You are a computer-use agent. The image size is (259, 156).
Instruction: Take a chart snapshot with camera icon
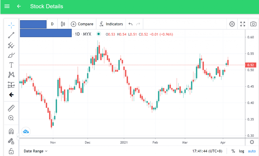click(x=253, y=24)
